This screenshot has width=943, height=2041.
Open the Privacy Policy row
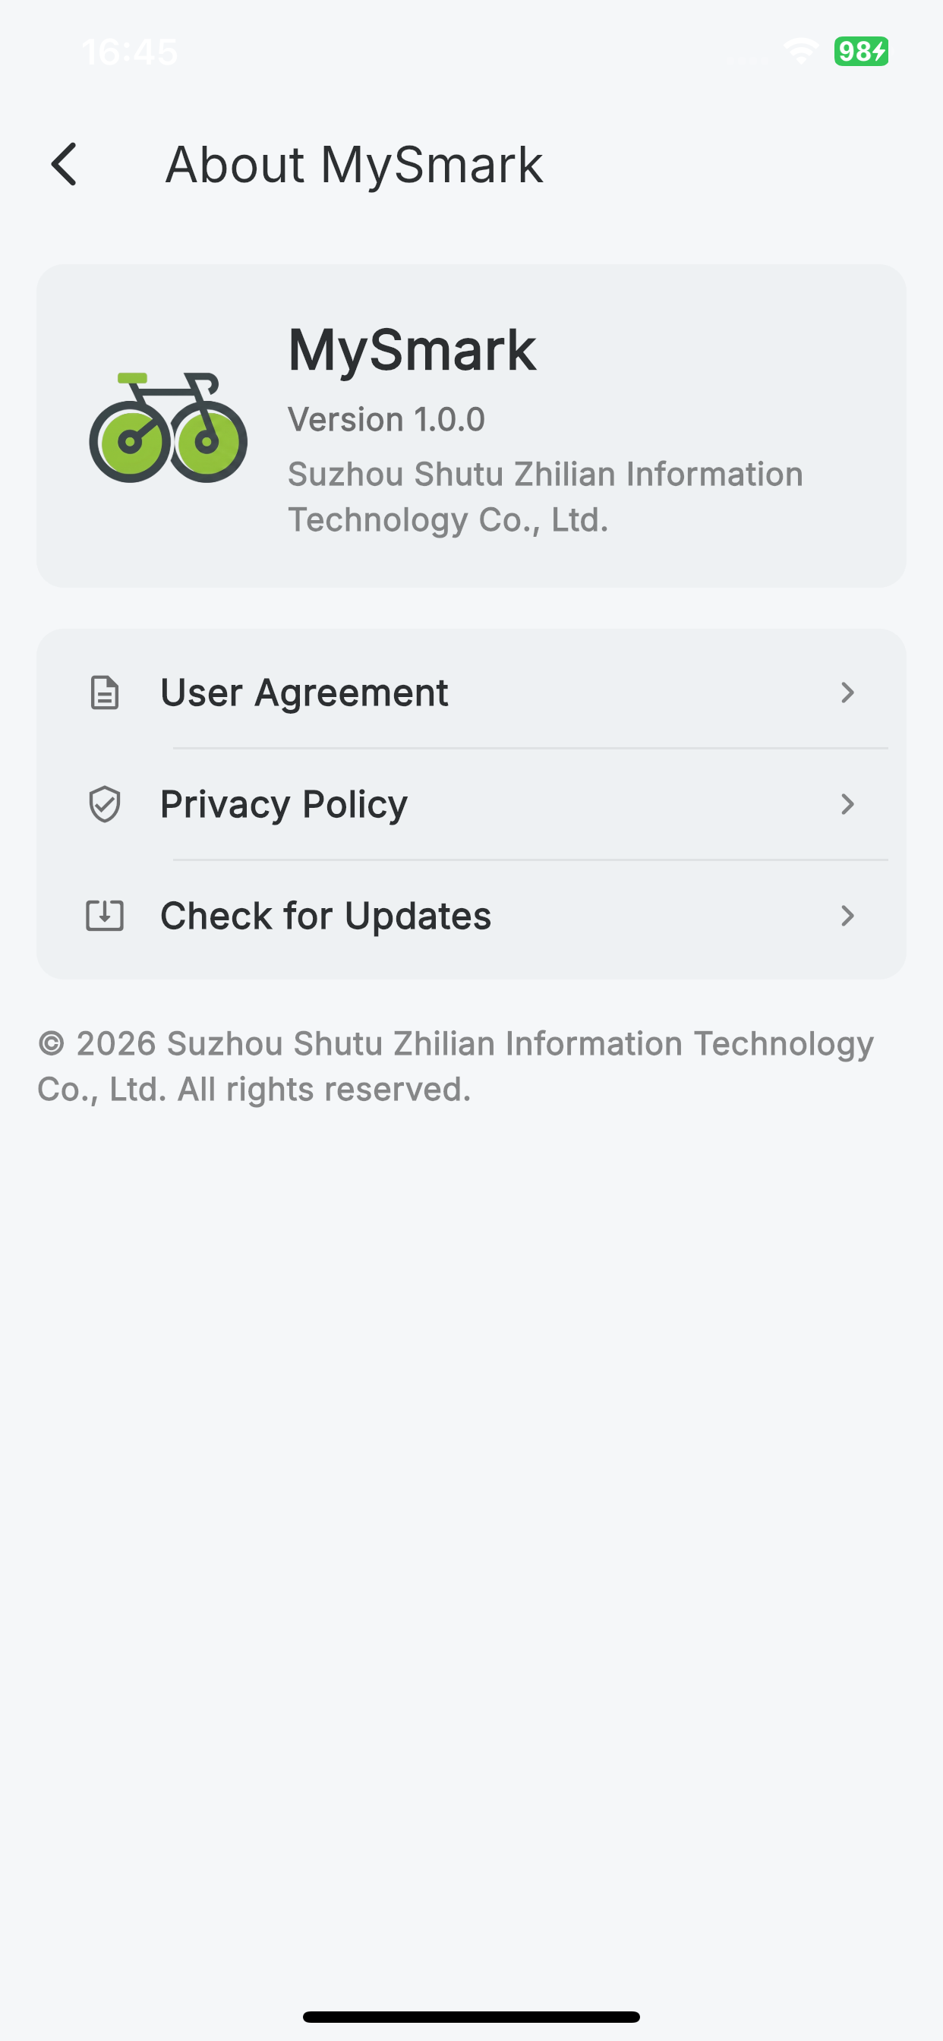tap(471, 804)
